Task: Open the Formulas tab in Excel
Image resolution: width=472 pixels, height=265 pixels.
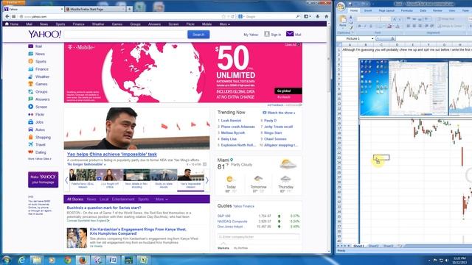Action: point(406,10)
